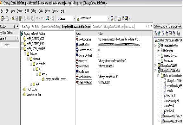The width and height of the screenshot is (183, 125).
Task: Open the Undo history dropdown arrow
Action: click(x=39, y=18)
